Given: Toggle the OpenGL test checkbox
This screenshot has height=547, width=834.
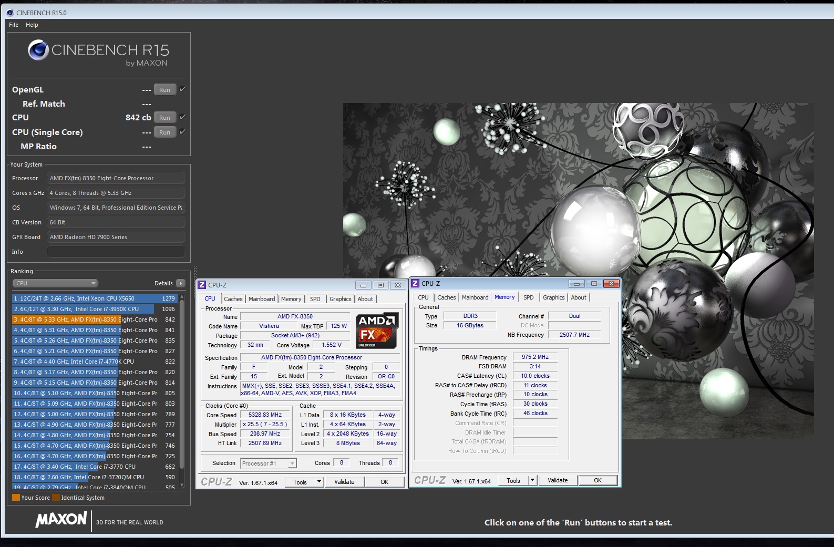Looking at the screenshot, I should (x=182, y=89).
